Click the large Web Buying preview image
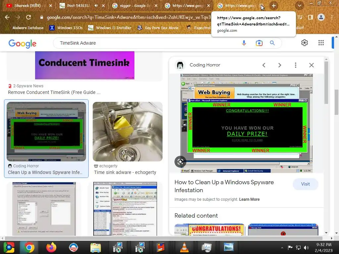Viewport: 339px width, 254px height. pos(246,123)
